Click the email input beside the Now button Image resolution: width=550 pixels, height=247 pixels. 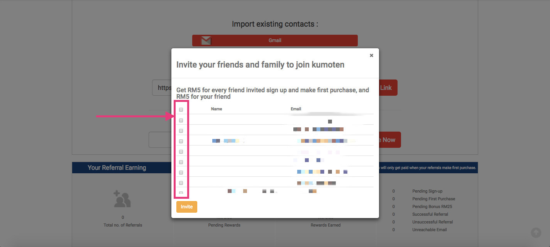pyautogui.click(x=160, y=140)
